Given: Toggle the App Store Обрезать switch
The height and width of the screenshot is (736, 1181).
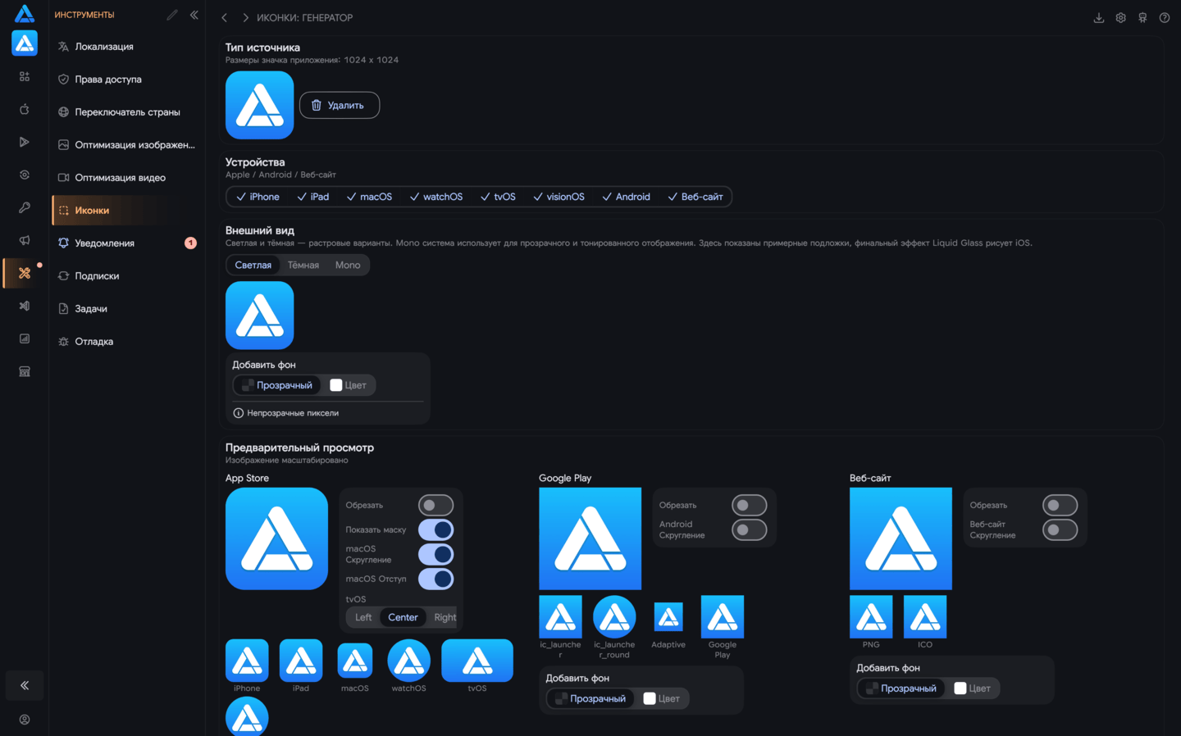Looking at the screenshot, I should tap(435, 505).
